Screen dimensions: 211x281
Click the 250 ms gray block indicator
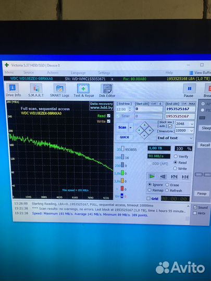point(122,165)
